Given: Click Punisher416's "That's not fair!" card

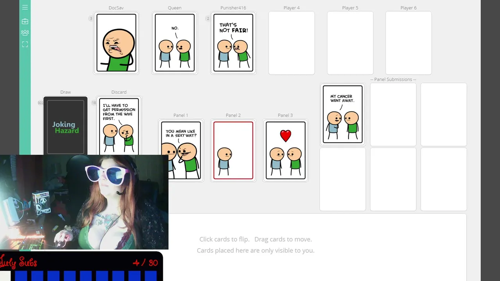Looking at the screenshot, I should [233, 43].
